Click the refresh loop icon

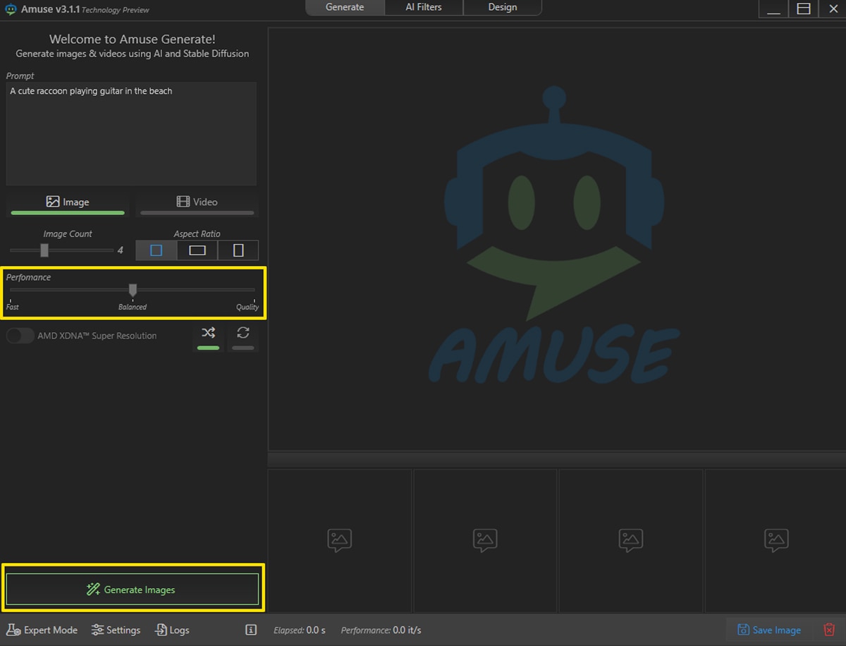pyautogui.click(x=243, y=334)
